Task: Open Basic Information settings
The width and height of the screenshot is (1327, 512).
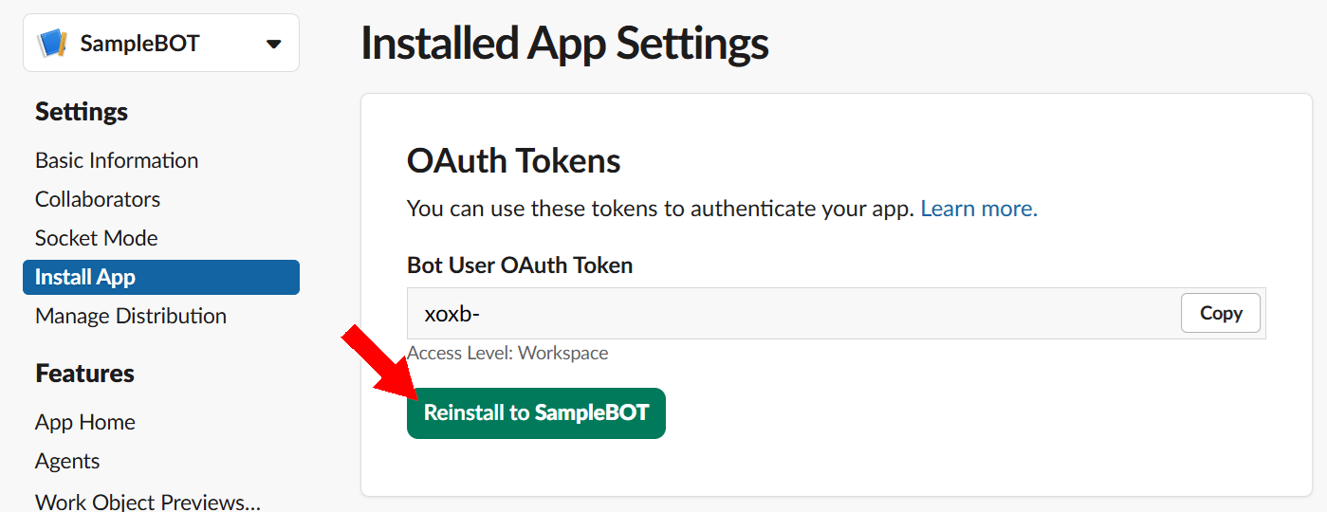Action: (x=117, y=160)
